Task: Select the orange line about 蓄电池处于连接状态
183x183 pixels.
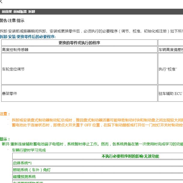Action: click(97, 125)
